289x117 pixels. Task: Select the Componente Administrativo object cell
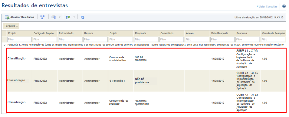click(x=118, y=59)
